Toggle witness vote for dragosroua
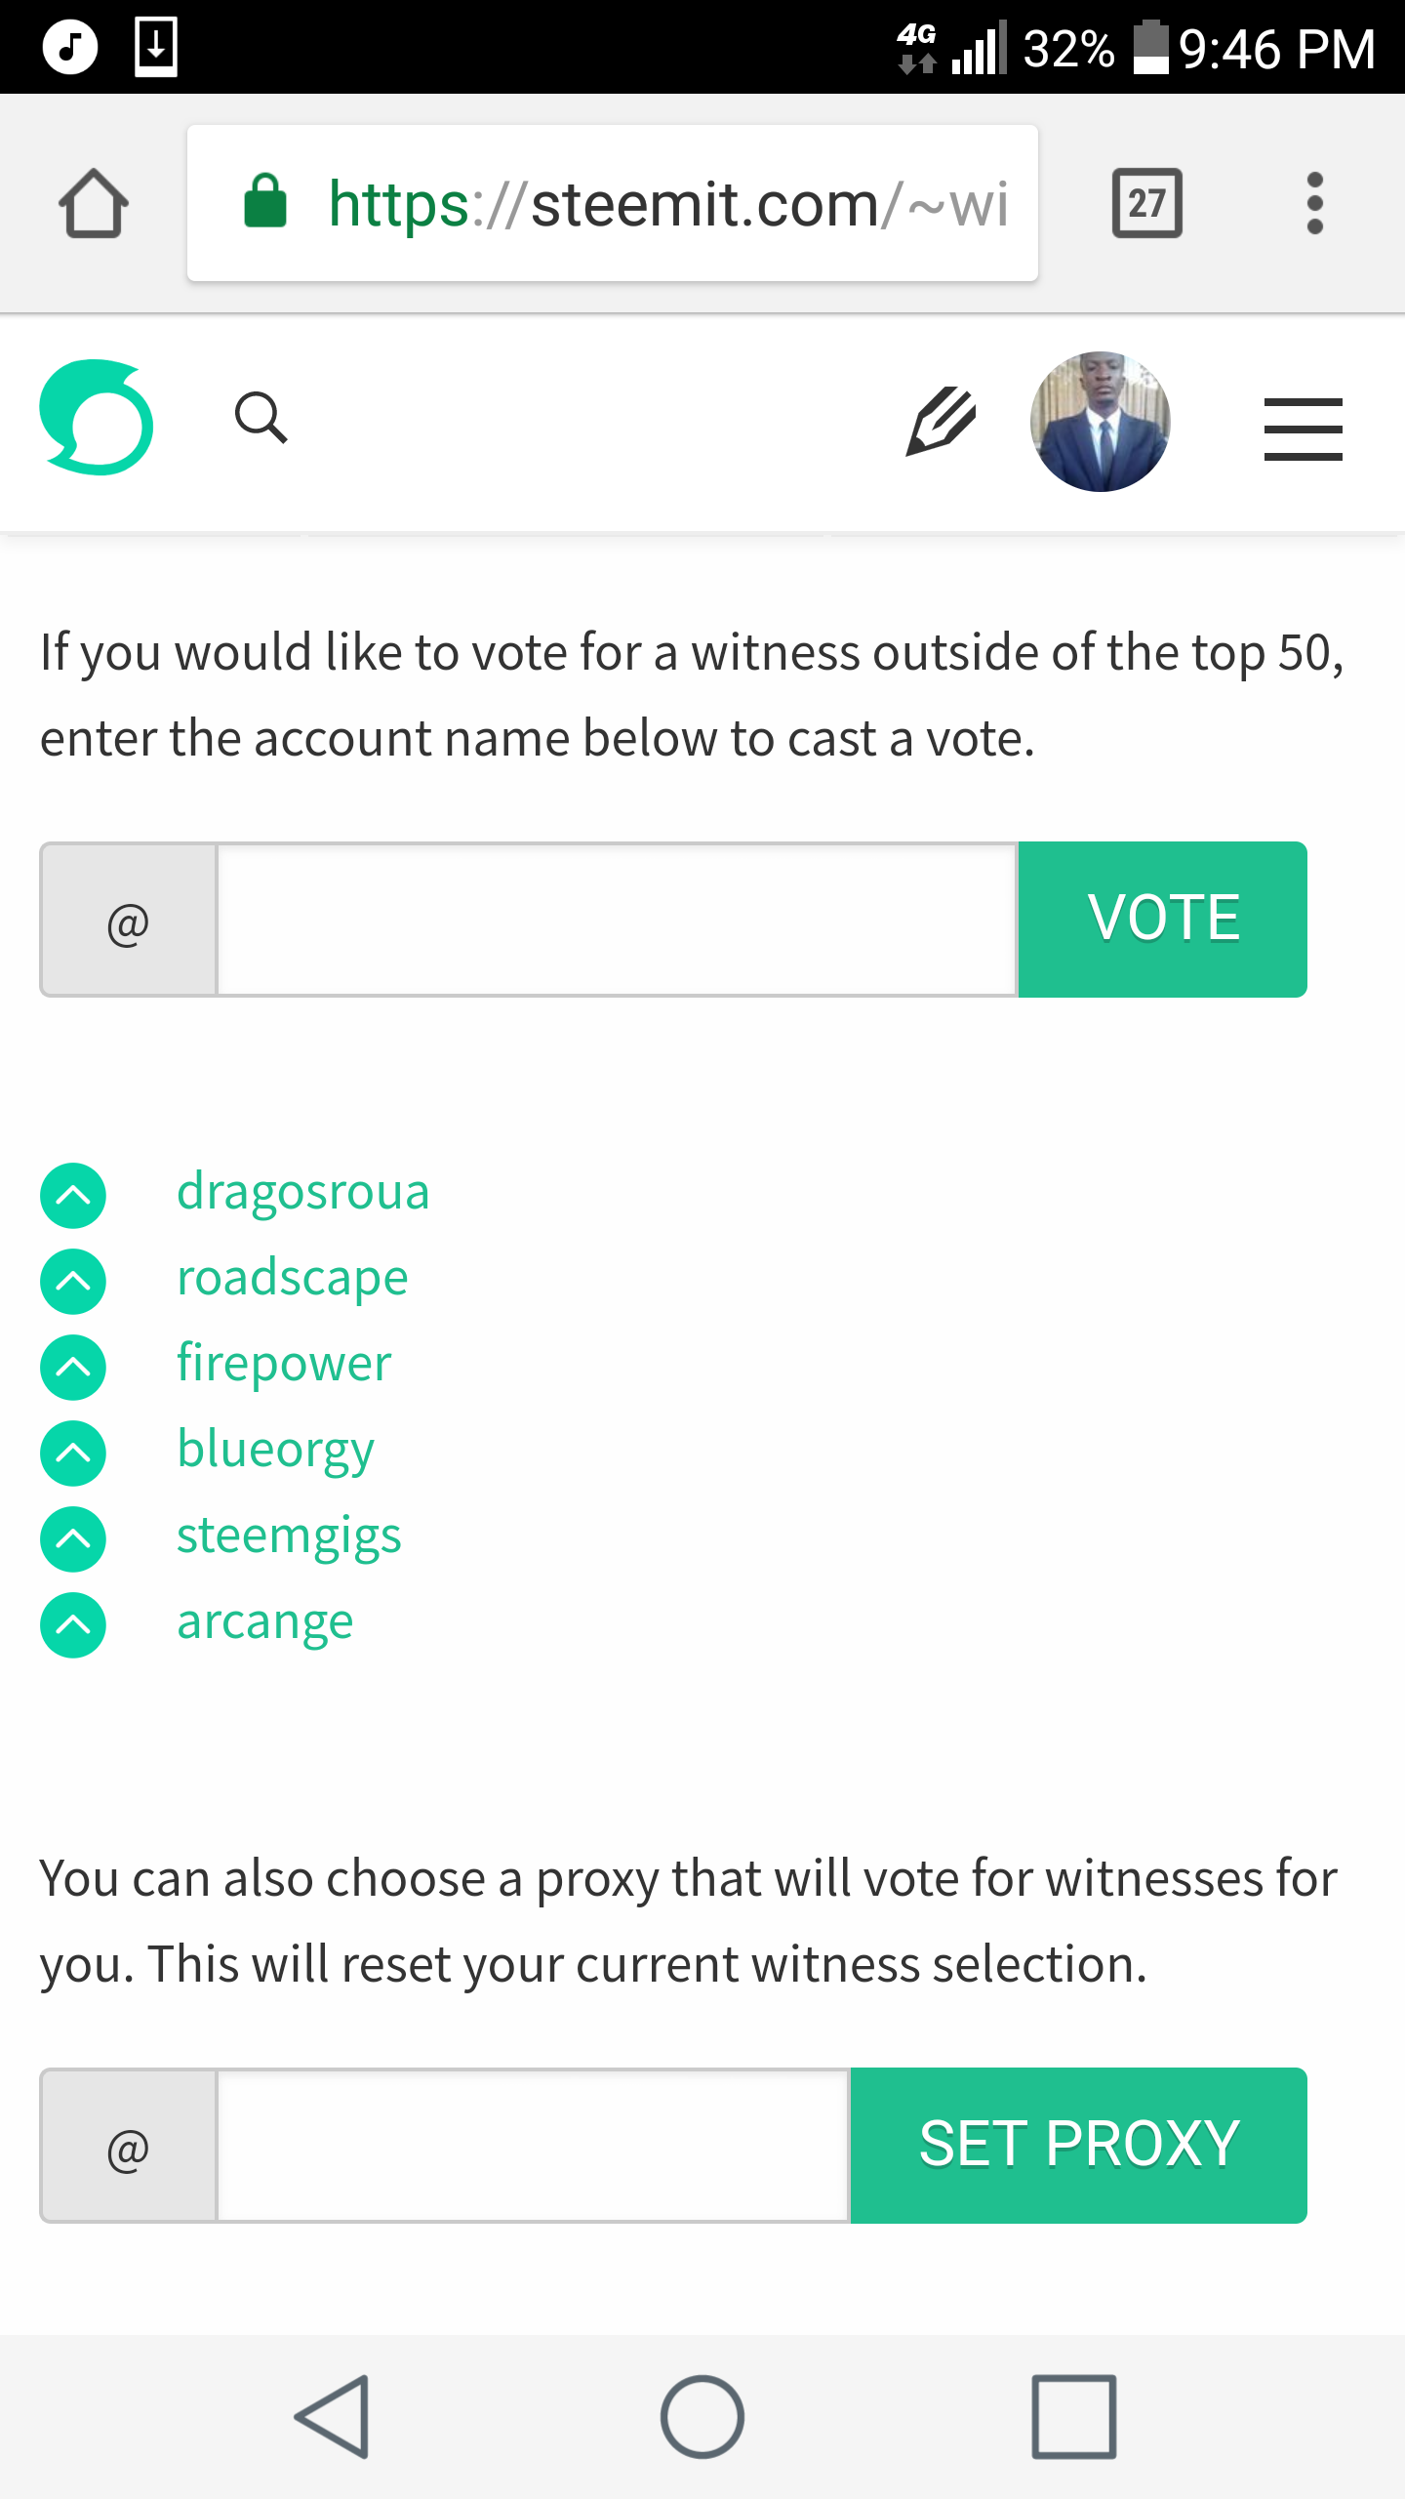Image resolution: width=1405 pixels, height=2499 pixels. [73, 1196]
